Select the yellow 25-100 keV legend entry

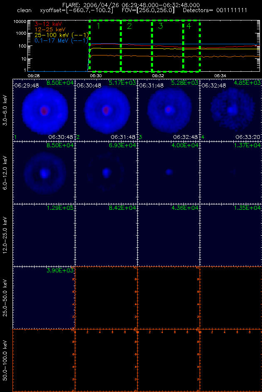[62, 35]
